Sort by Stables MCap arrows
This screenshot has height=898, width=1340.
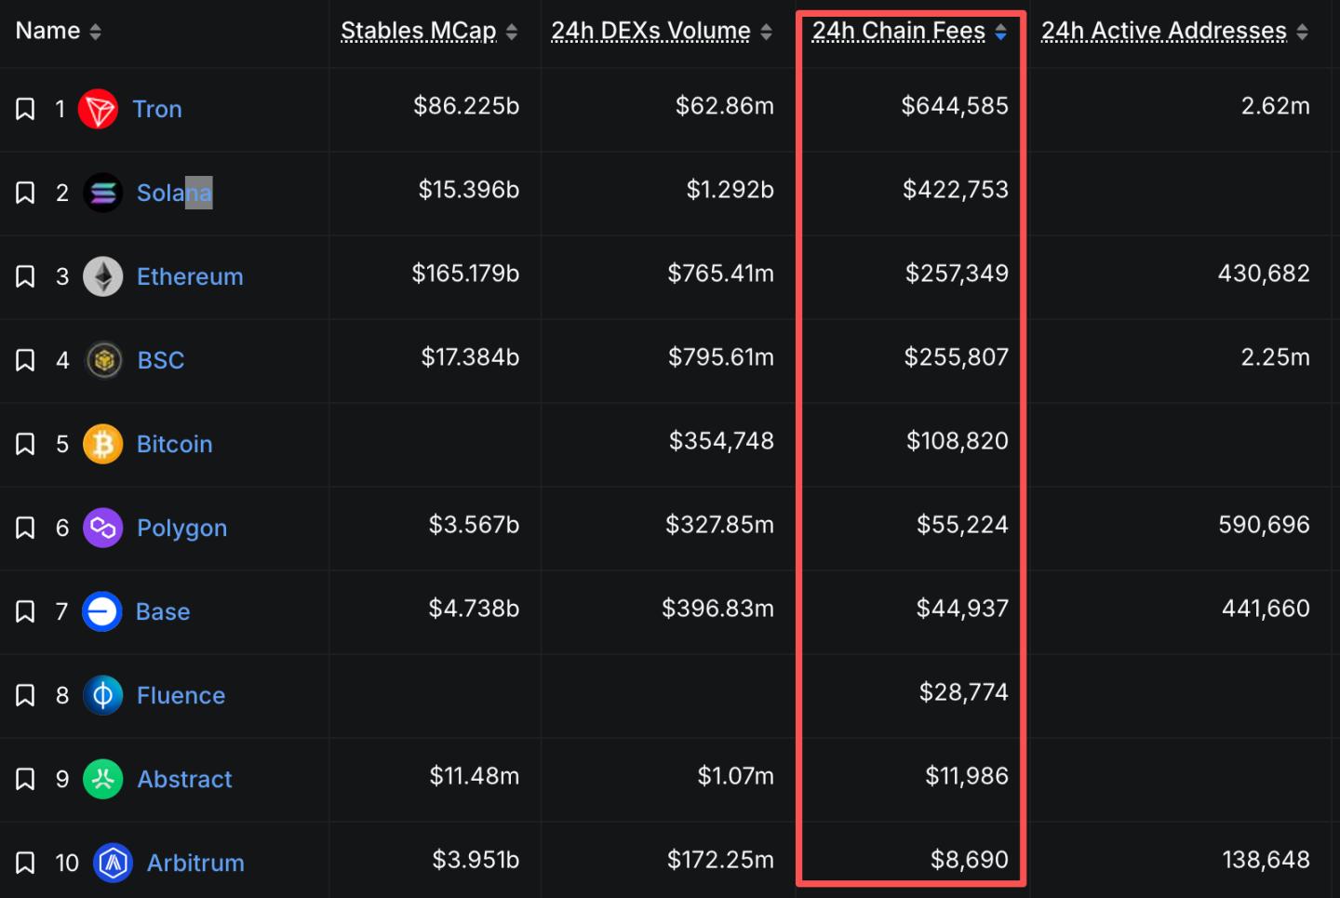point(511,32)
